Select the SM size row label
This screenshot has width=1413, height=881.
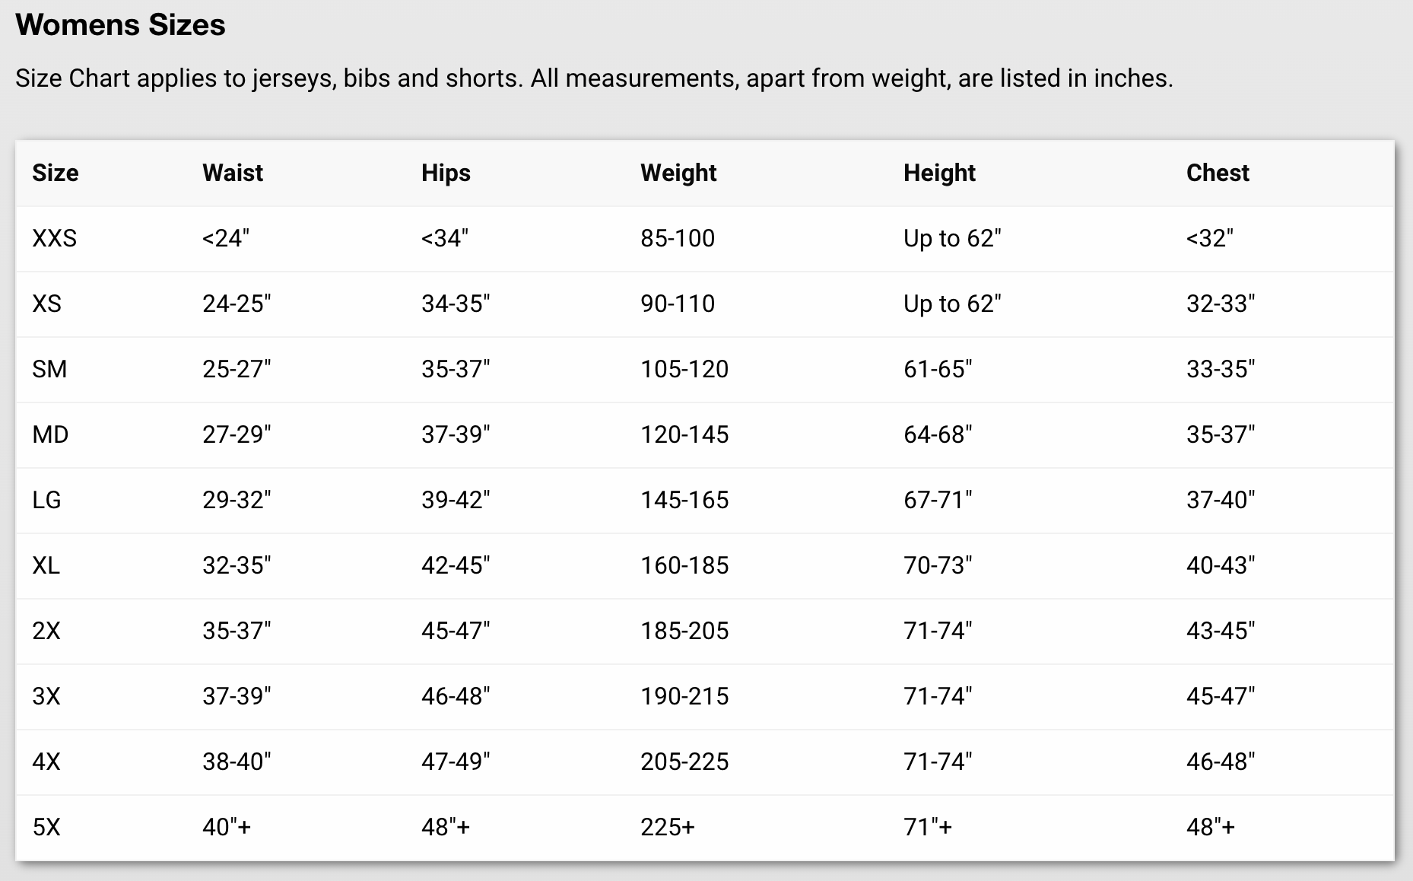coord(49,369)
